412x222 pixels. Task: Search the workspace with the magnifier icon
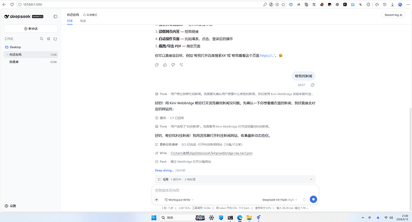pos(42,39)
